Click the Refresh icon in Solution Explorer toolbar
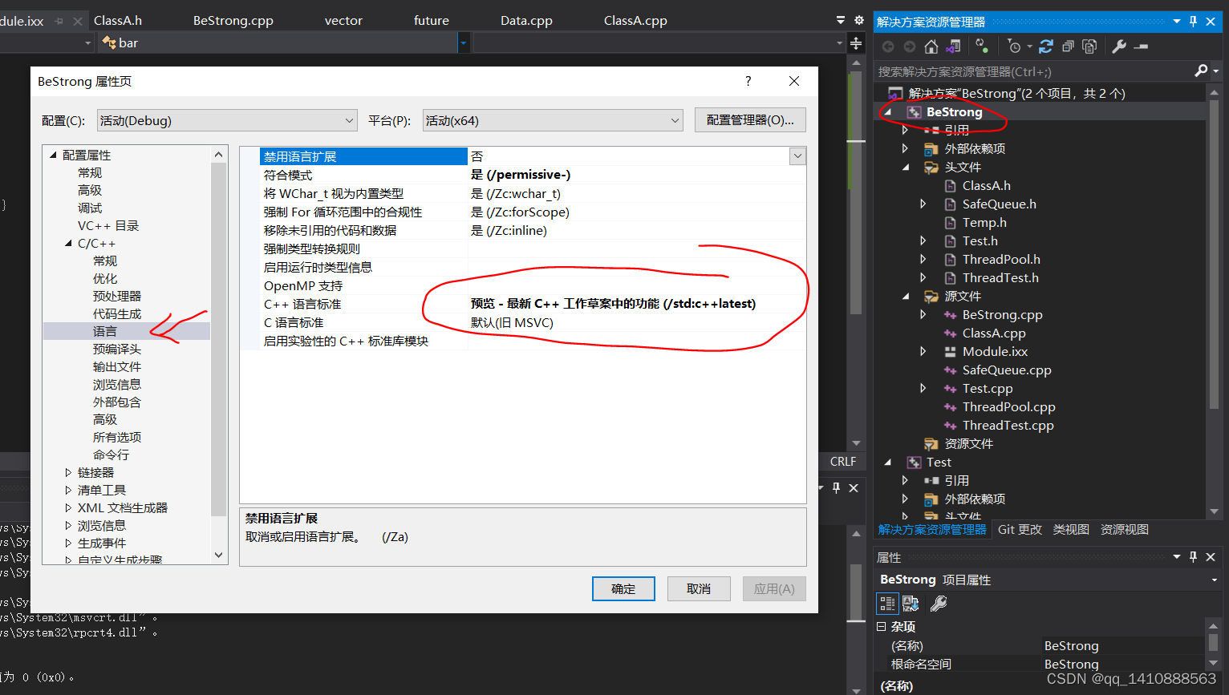This screenshot has height=695, width=1229. click(x=1045, y=46)
